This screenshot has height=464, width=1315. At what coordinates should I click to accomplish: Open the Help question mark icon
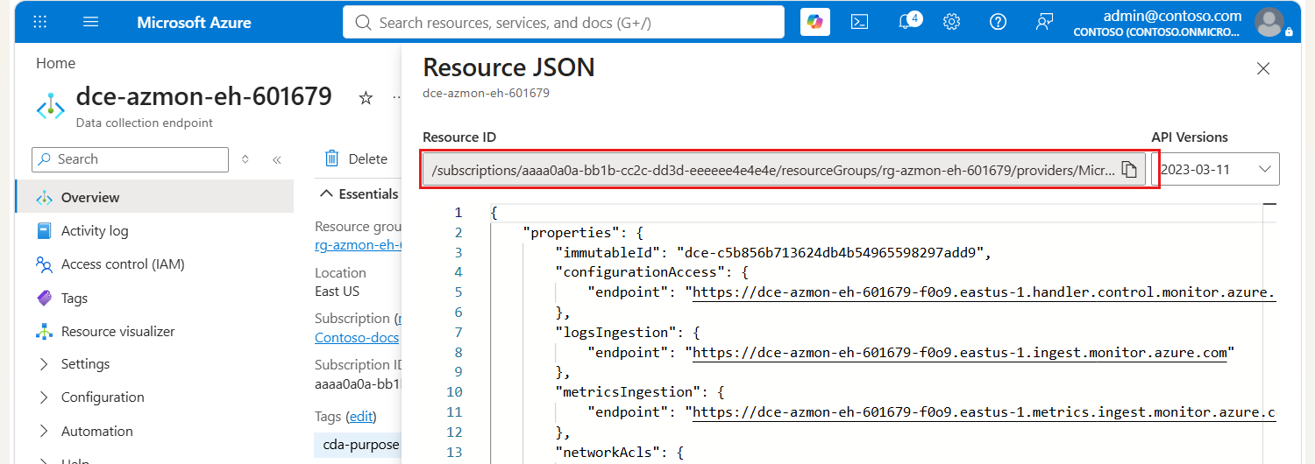tap(998, 22)
